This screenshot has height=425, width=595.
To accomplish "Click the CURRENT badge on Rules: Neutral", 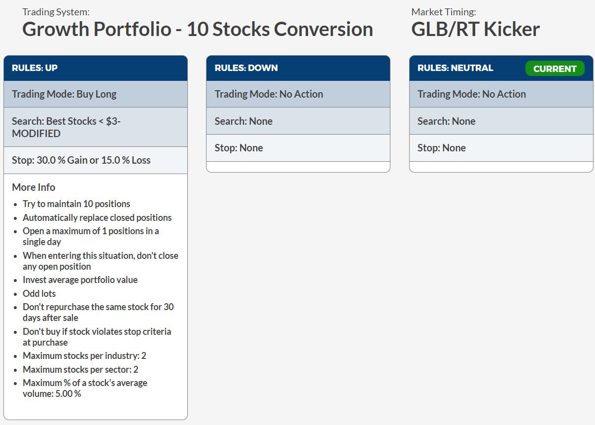I will 555,69.
